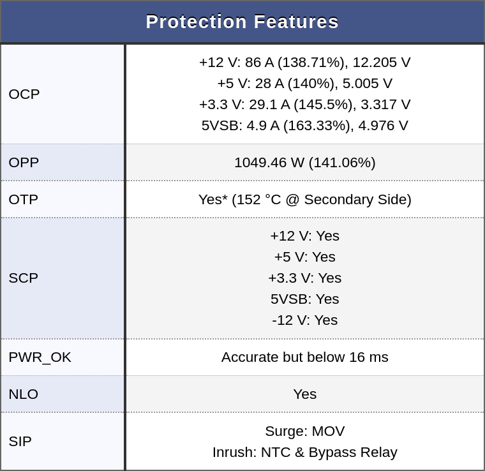Click Inrush: NTC & Bypass Relay text
The height and width of the screenshot is (471, 485).
tap(304, 452)
